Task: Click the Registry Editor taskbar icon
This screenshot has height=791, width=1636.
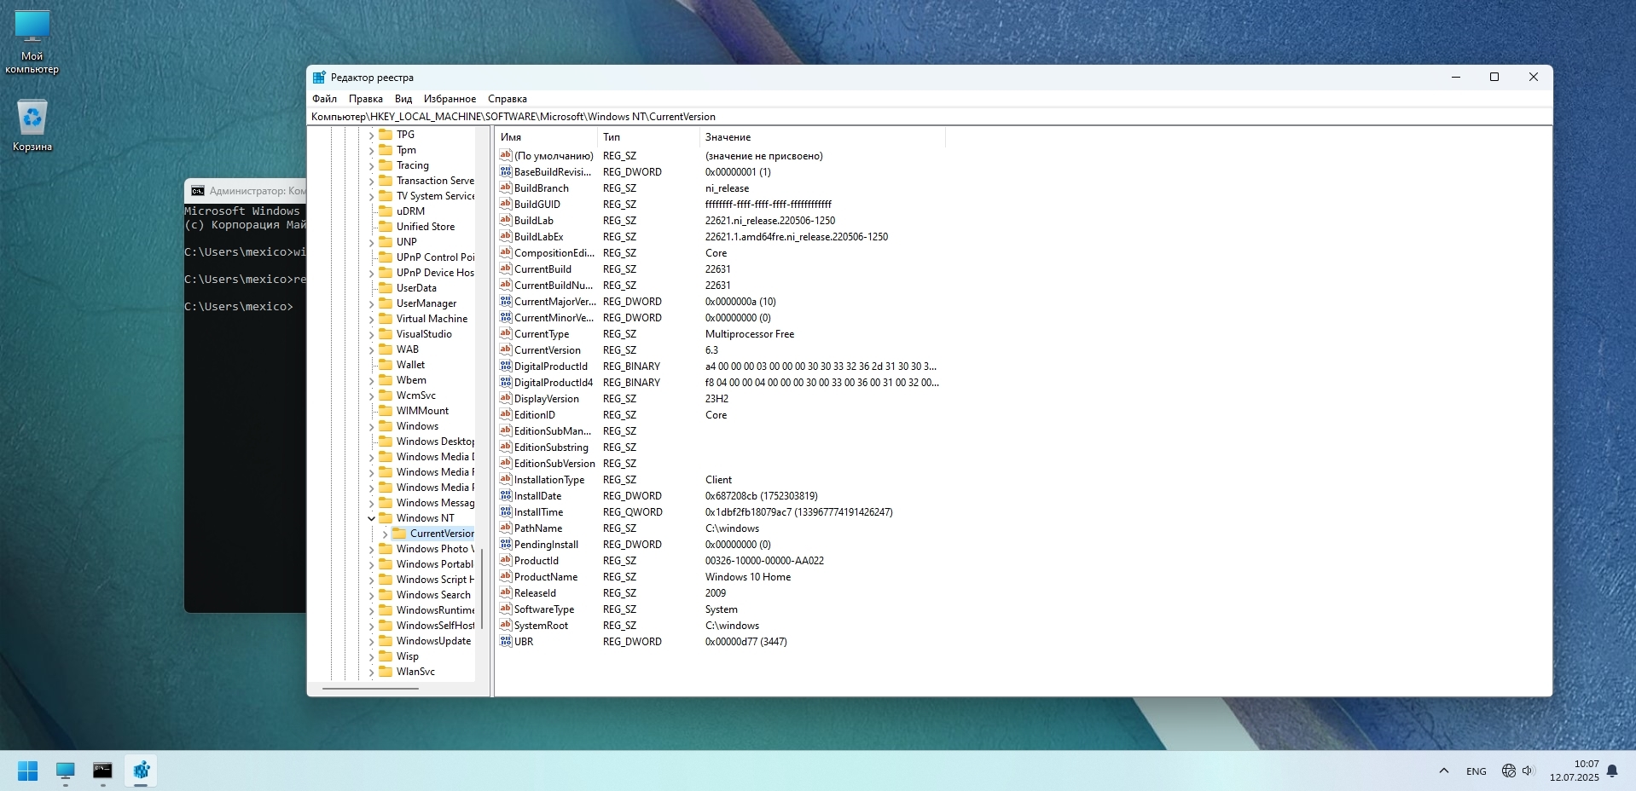Action: (141, 771)
